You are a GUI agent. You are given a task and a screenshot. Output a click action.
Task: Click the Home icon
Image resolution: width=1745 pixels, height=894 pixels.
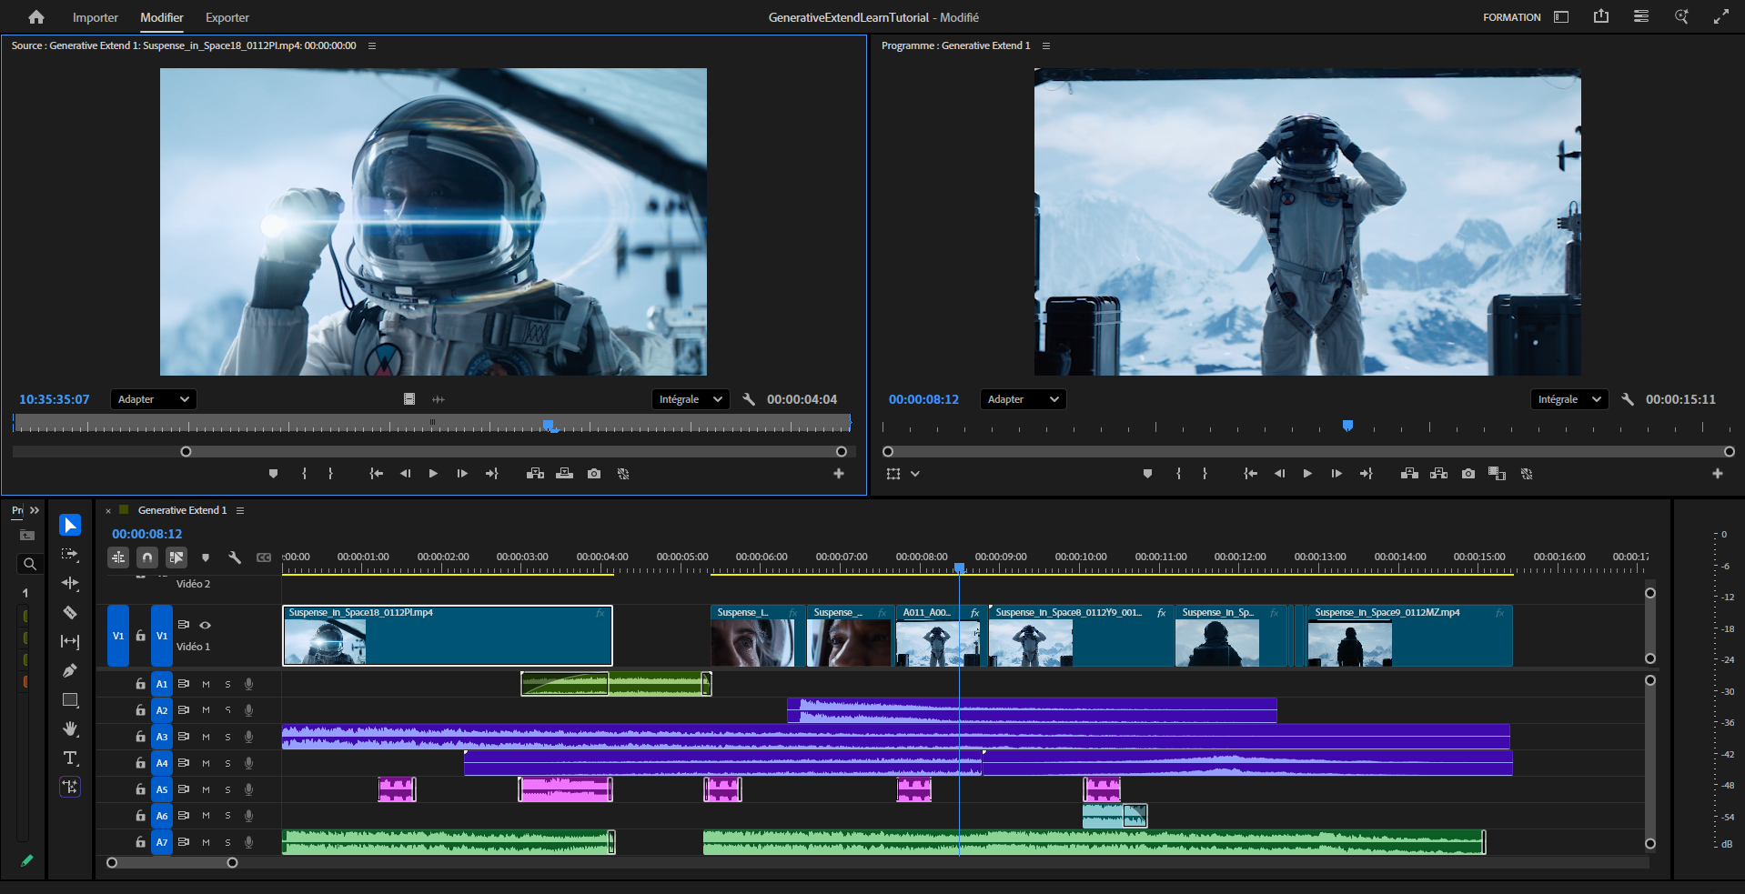(36, 17)
